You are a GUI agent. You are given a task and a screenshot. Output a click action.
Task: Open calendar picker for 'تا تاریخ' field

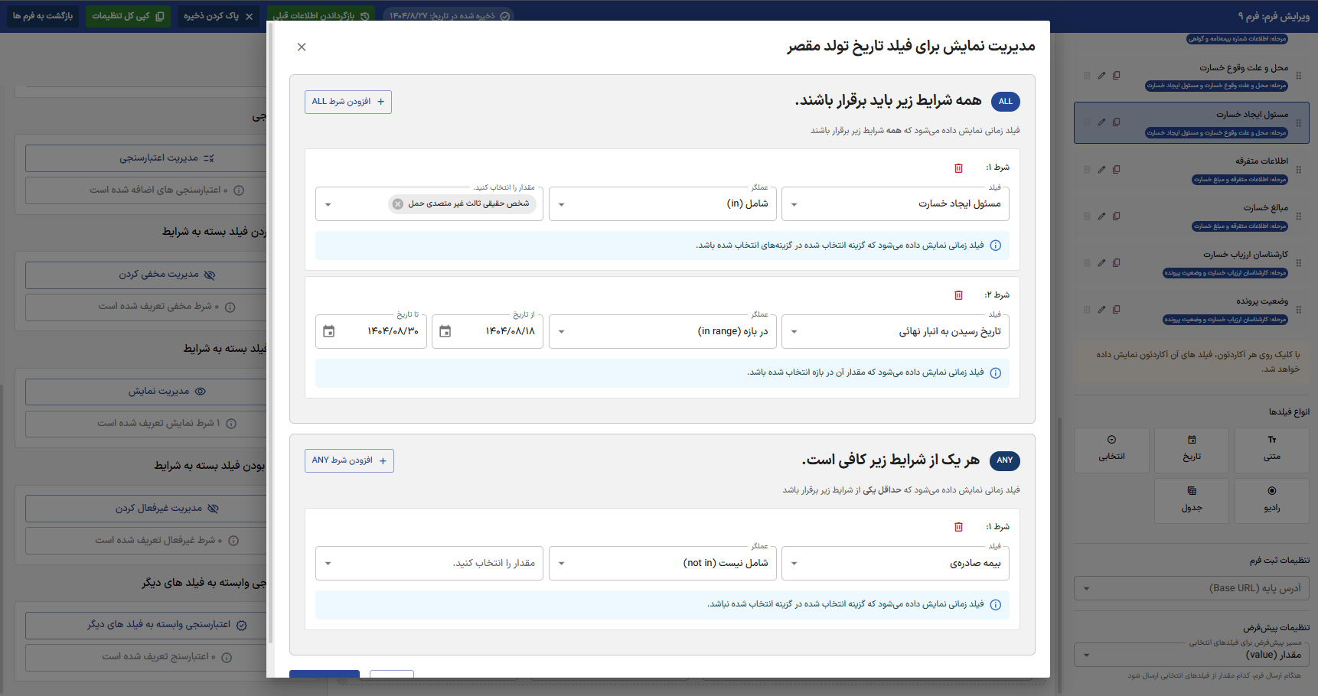point(329,331)
